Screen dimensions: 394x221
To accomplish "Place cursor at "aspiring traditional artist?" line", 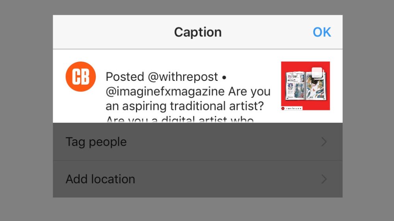I will 185,106.
